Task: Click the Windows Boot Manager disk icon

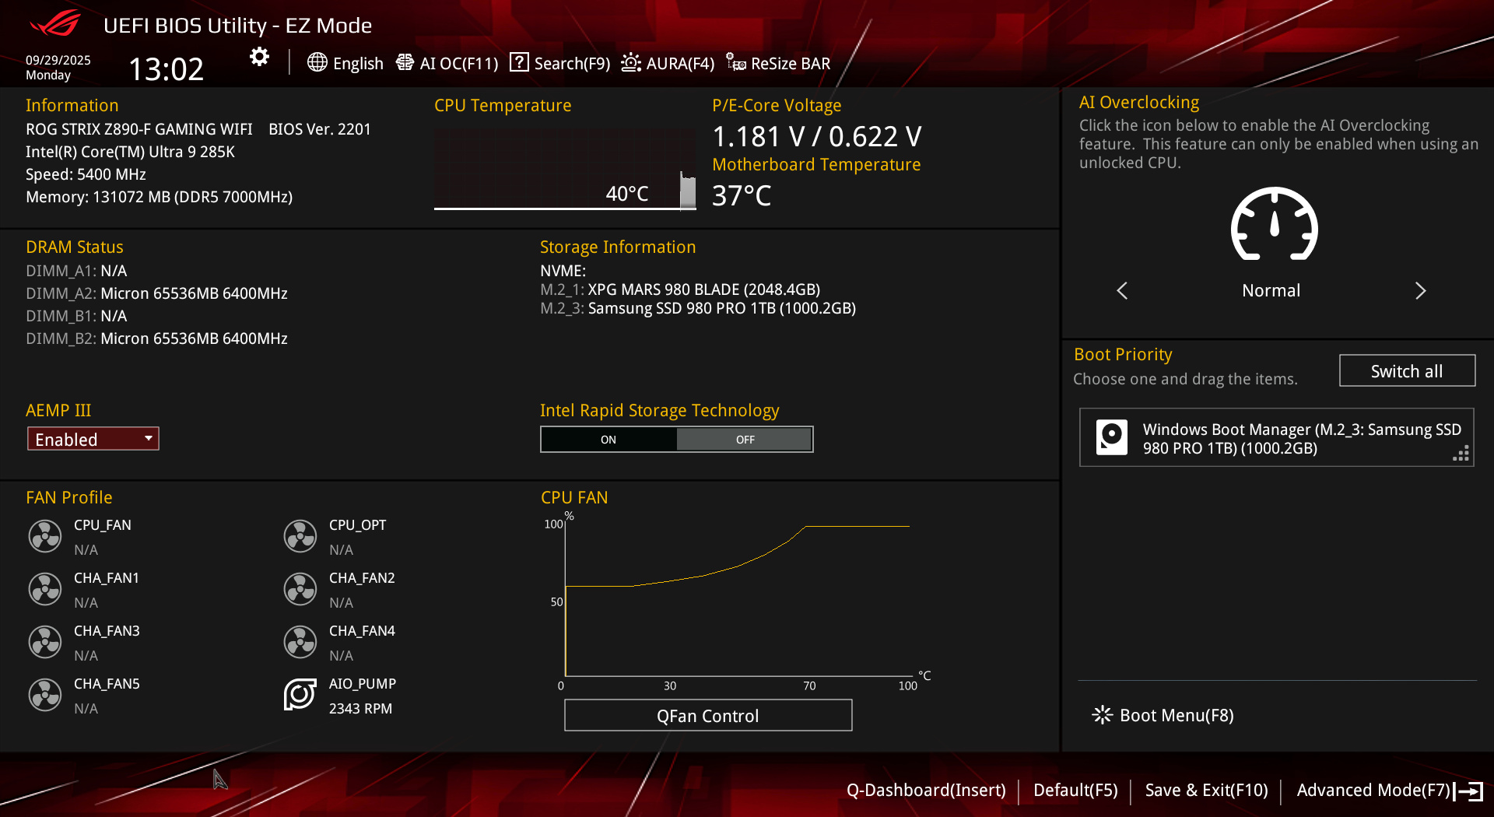Action: 1111,437
